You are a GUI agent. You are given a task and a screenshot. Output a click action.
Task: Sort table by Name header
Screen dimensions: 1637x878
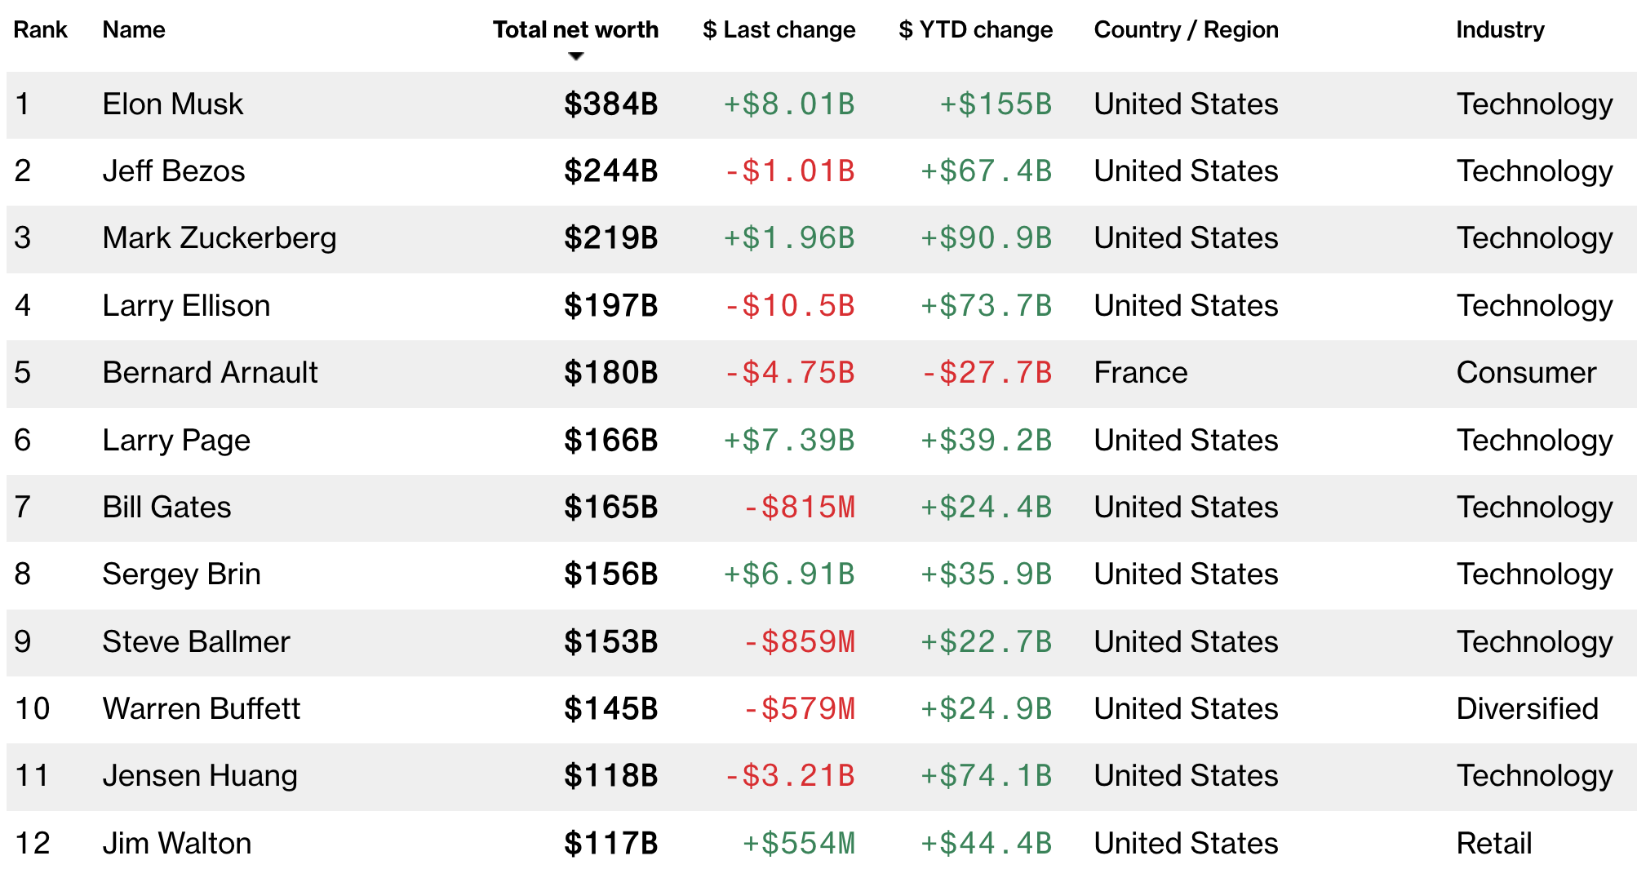[x=134, y=30]
